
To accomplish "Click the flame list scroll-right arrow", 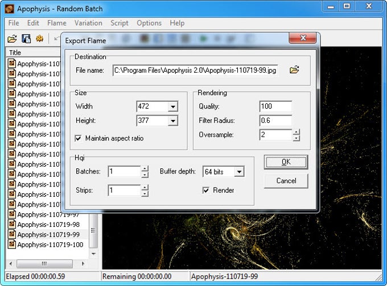I will [83, 264].
